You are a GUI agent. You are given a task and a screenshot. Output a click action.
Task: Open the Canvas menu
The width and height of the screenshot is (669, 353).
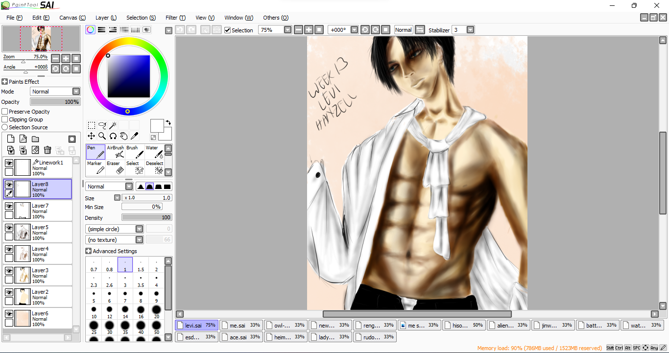tap(72, 18)
